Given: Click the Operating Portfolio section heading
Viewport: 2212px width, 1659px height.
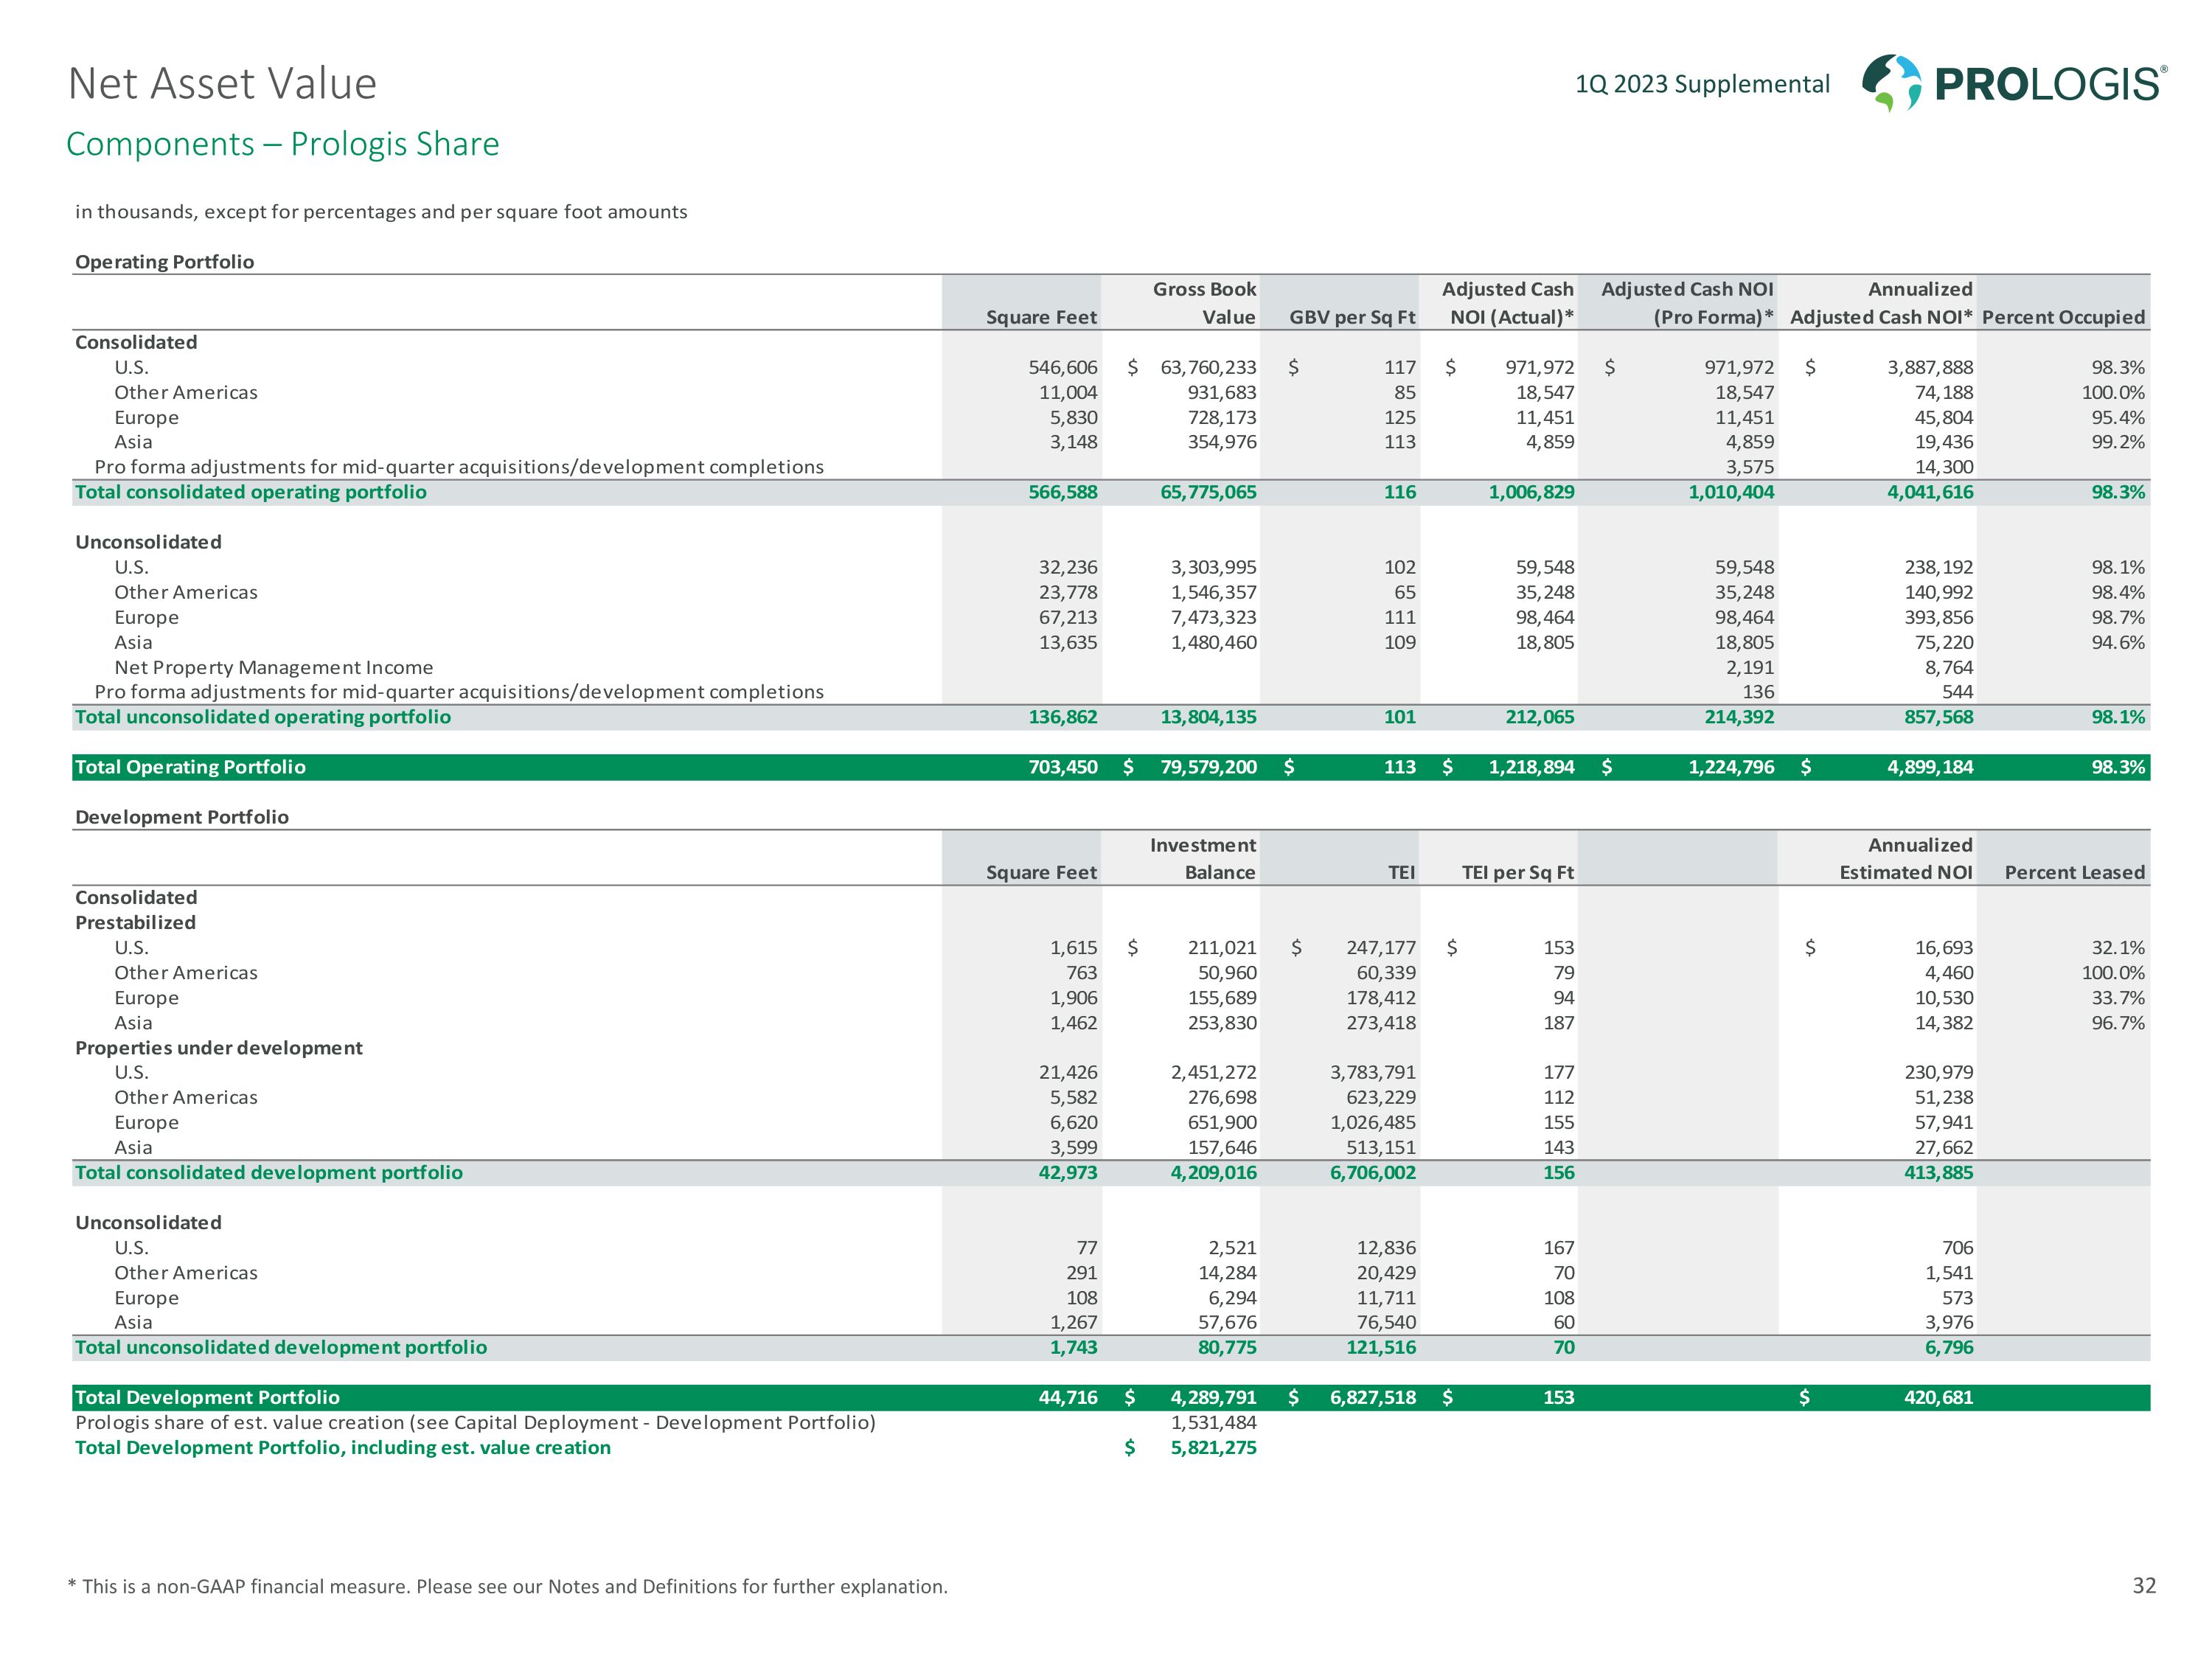Looking at the screenshot, I should click(x=164, y=262).
